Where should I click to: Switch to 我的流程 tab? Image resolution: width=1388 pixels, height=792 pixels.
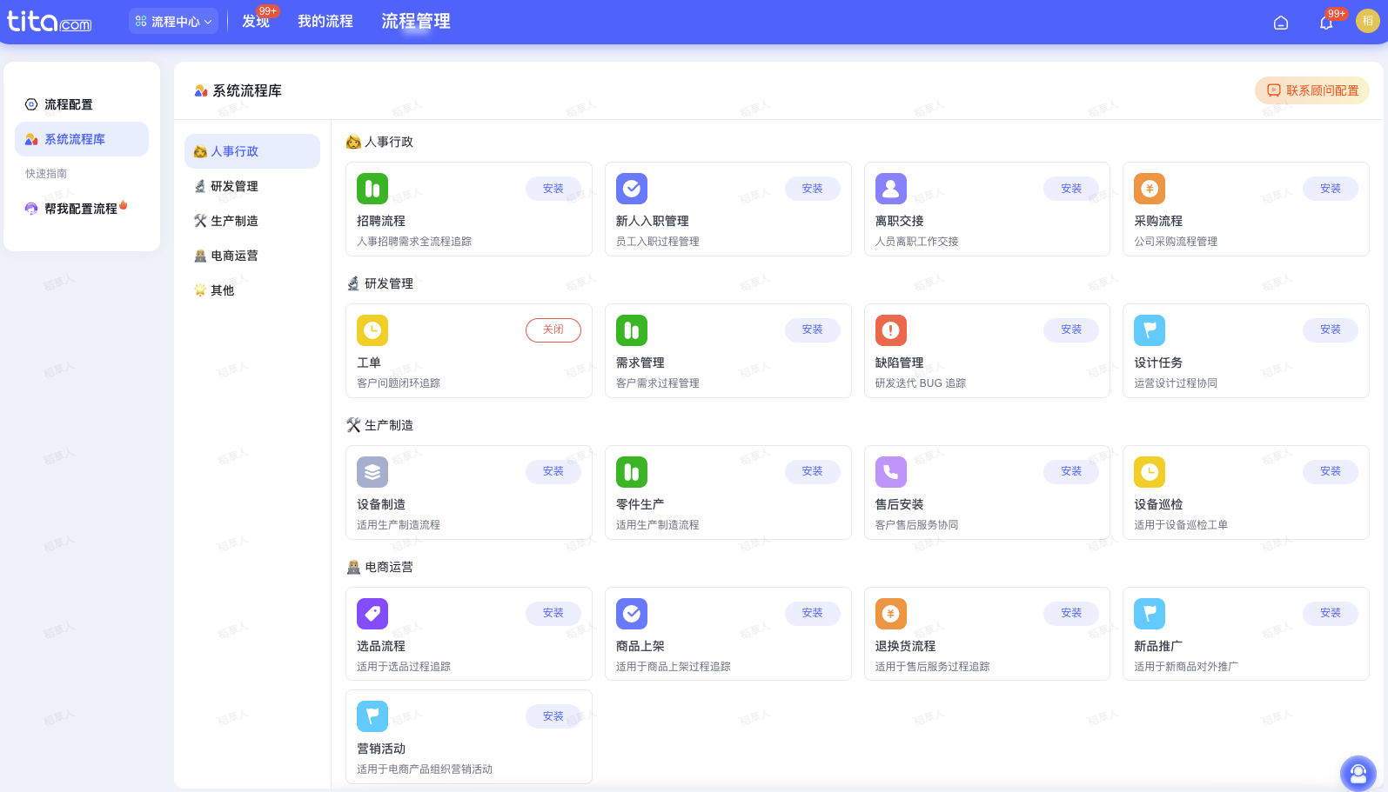coord(325,21)
